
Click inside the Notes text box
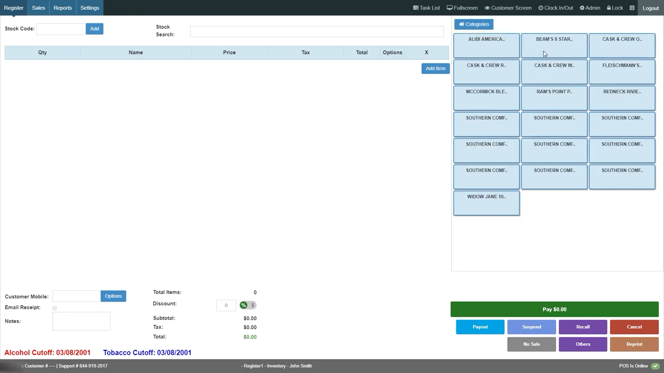tap(81, 321)
